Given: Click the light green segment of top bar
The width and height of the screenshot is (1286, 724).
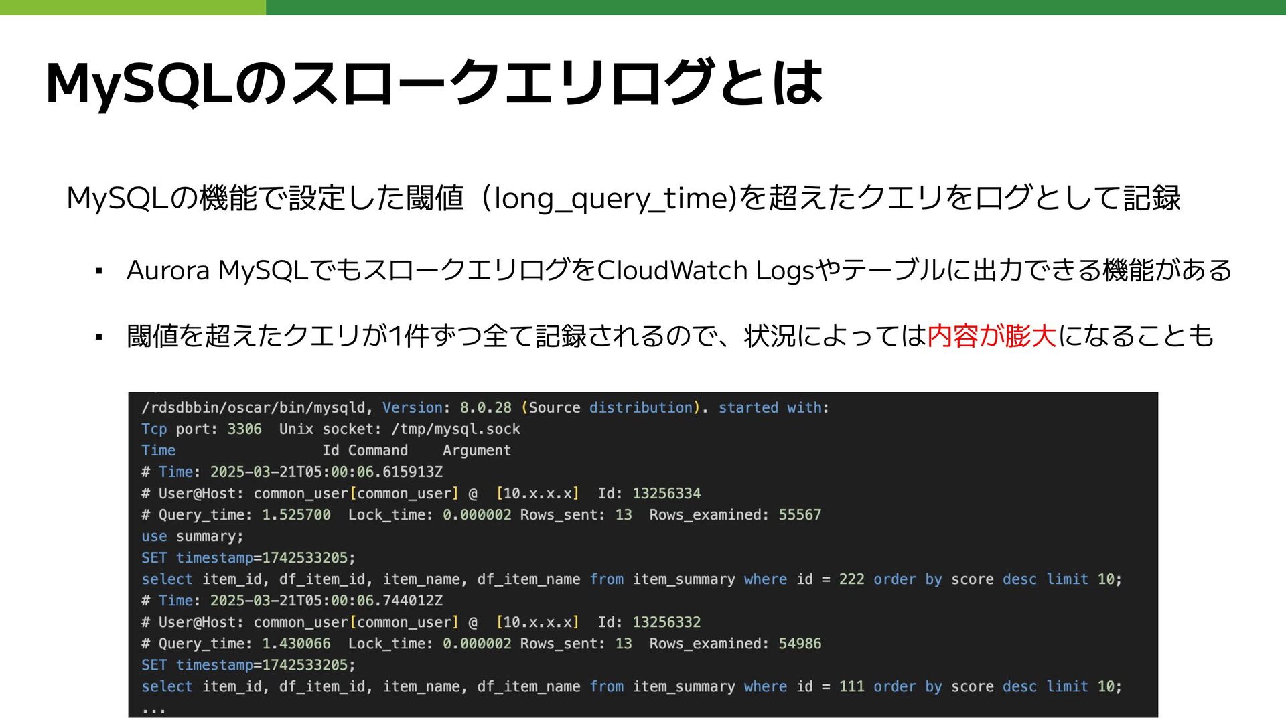Looking at the screenshot, I should pos(133,7).
